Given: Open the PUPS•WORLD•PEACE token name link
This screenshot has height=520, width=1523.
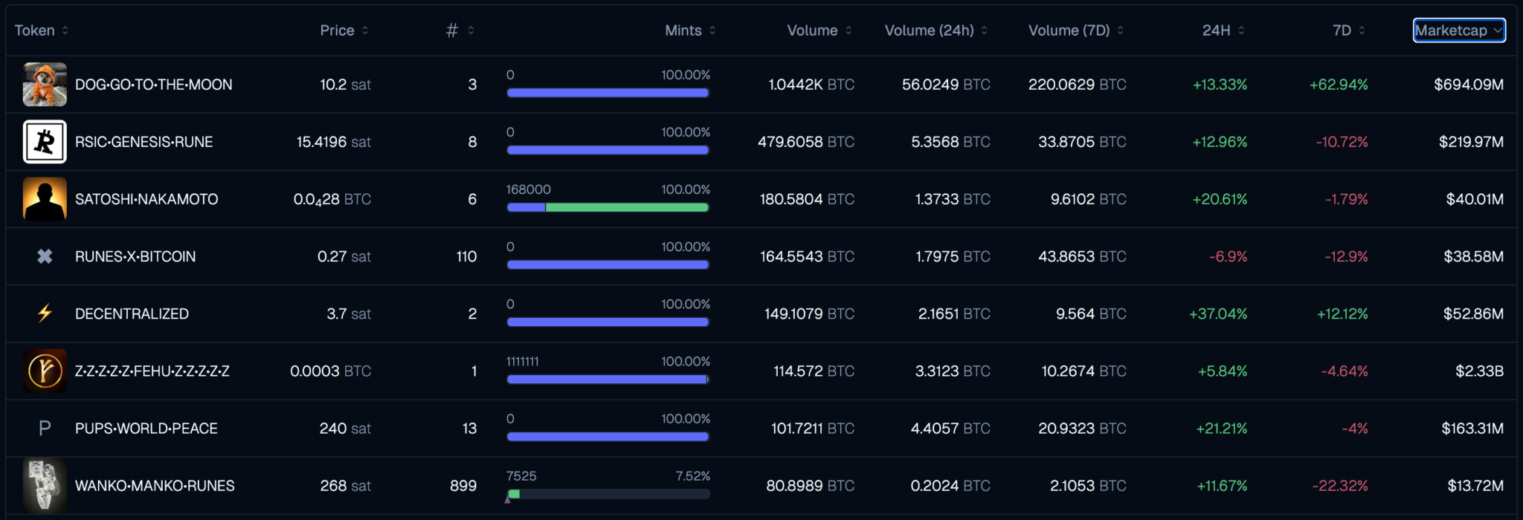Looking at the screenshot, I should 146,429.
